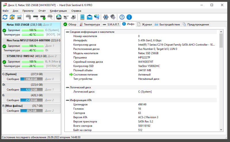Click the info panel vertical scrollbar
The width and height of the screenshot is (230, 142).
click(221, 80)
